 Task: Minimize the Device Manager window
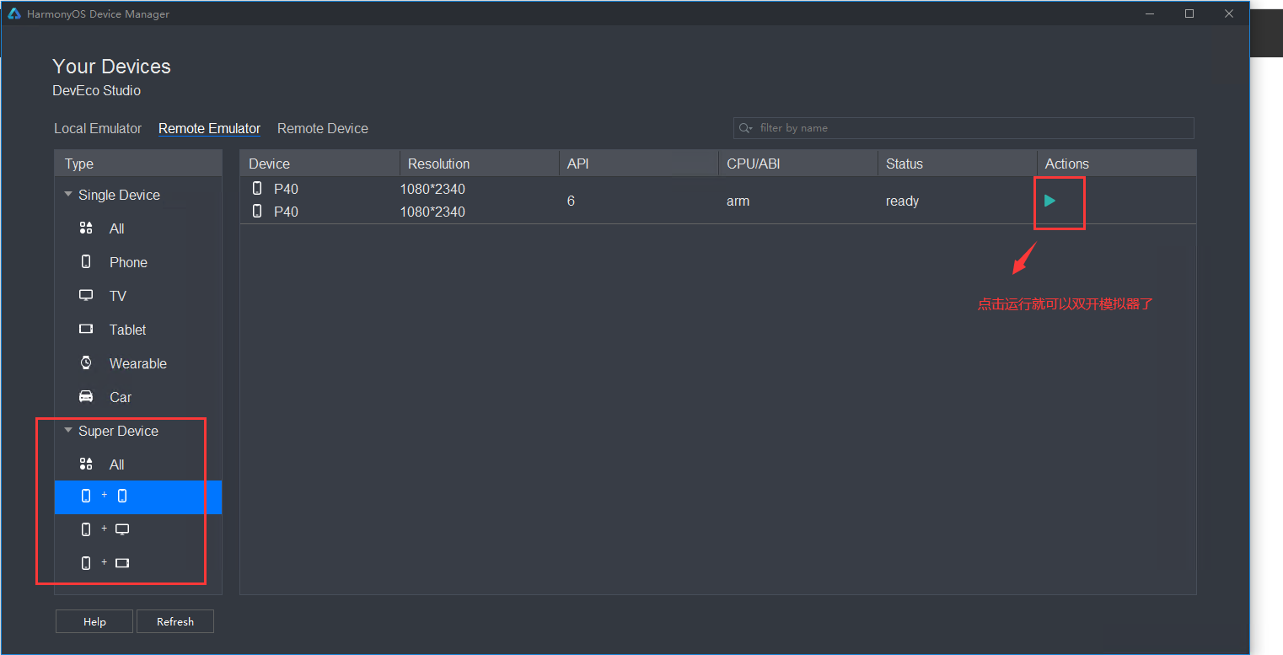(1151, 13)
